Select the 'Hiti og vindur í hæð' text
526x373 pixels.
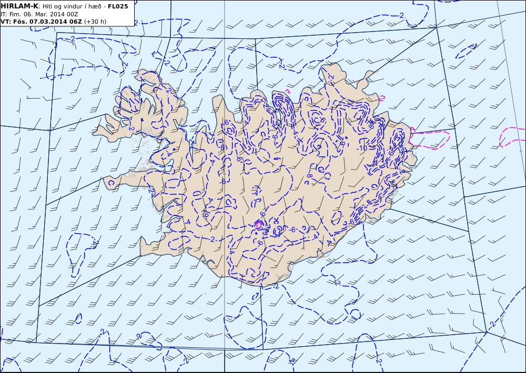(x=72, y=6)
